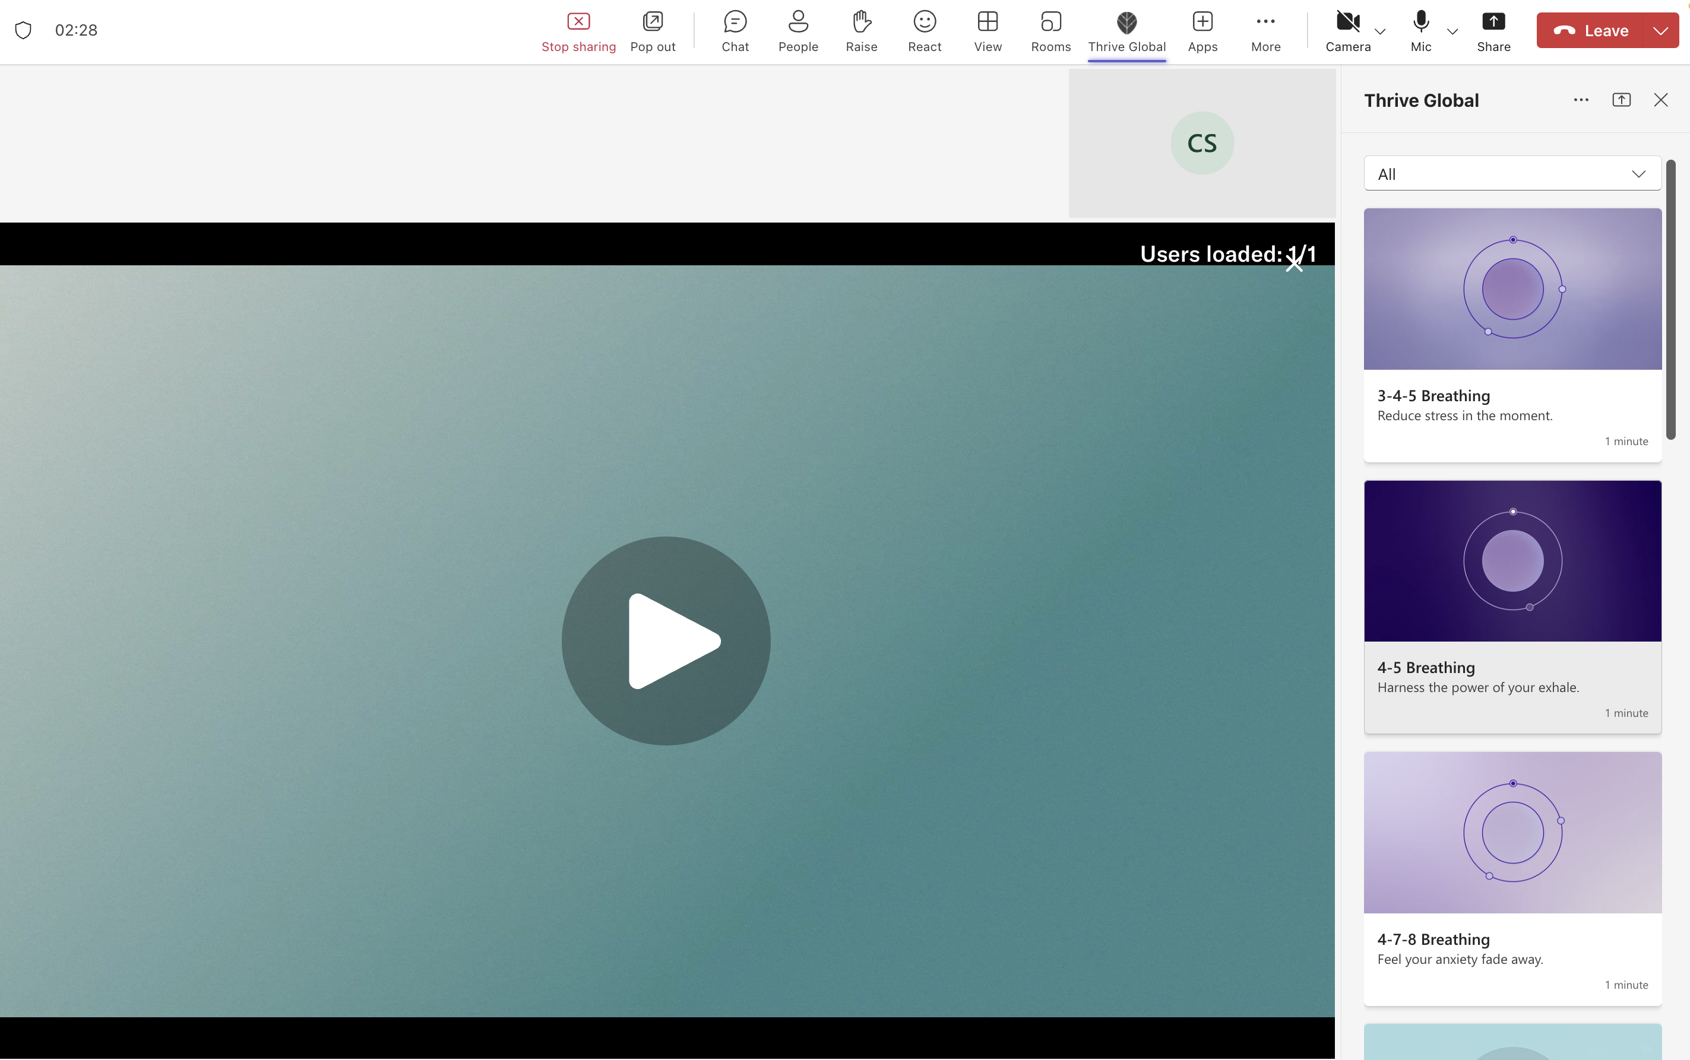The height and width of the screenshot is (1060, 1690).
Task: Turn on the Camera
Action: pos(1348,31)
